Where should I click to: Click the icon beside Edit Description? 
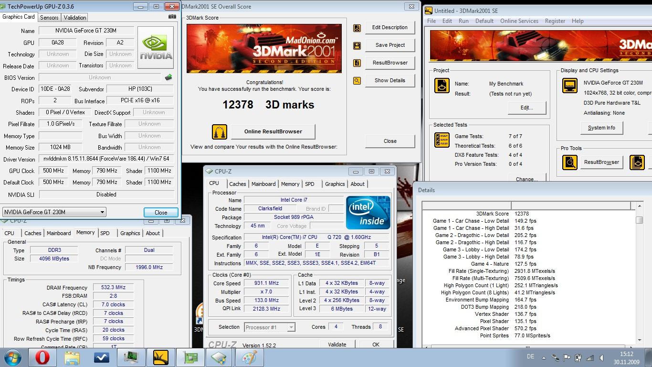pyautogui.click(x=357, y=28)
